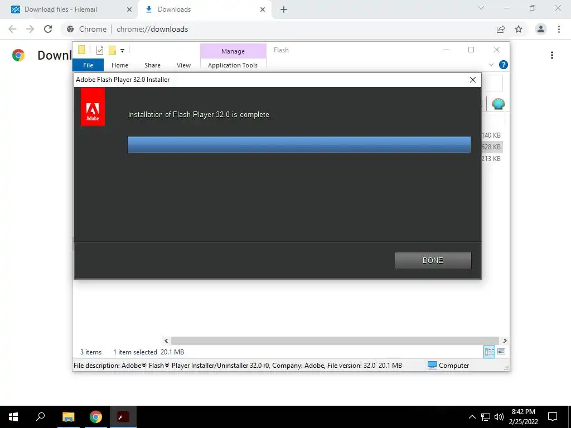Screen dimensions: 571x428
Task: Click the Properties quick access icon
Action: [x=100, y=50]
